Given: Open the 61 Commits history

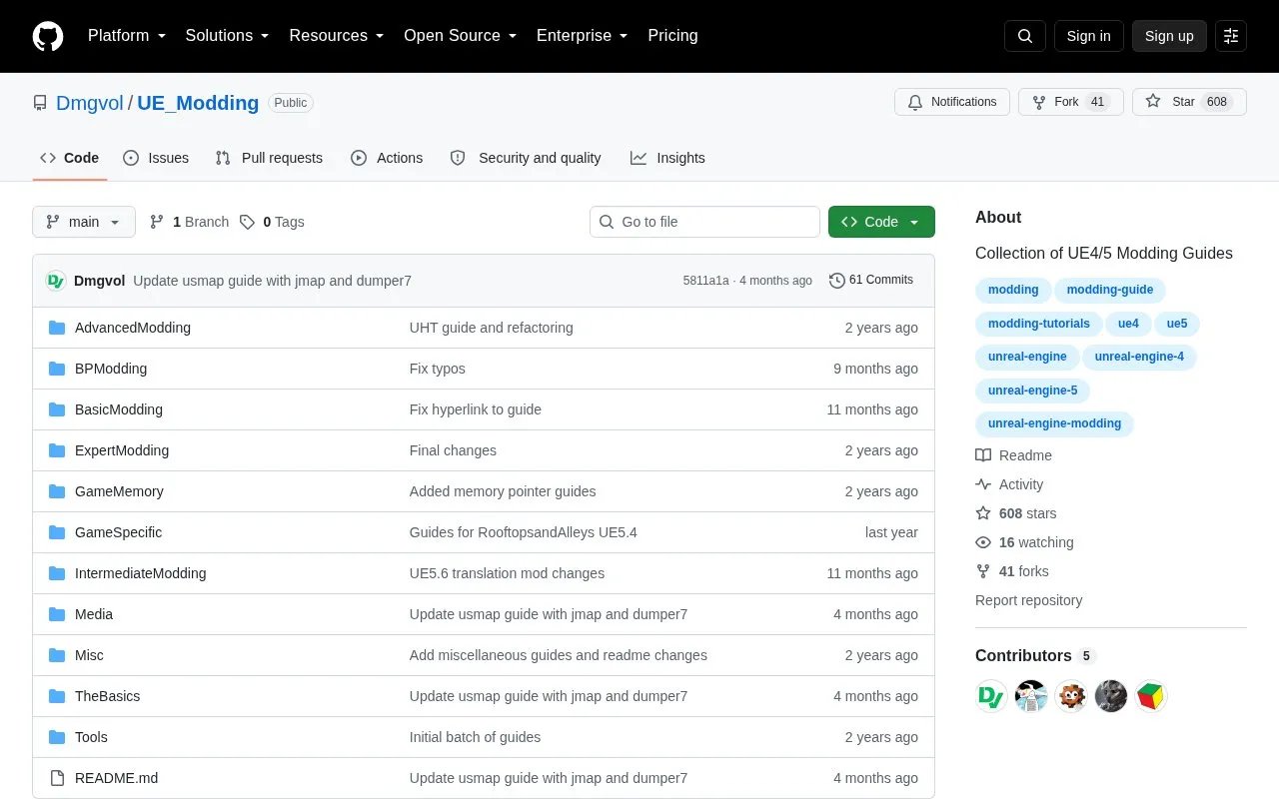Looking at the screenshot, I should pyautogui.click(x=871, y=281).
